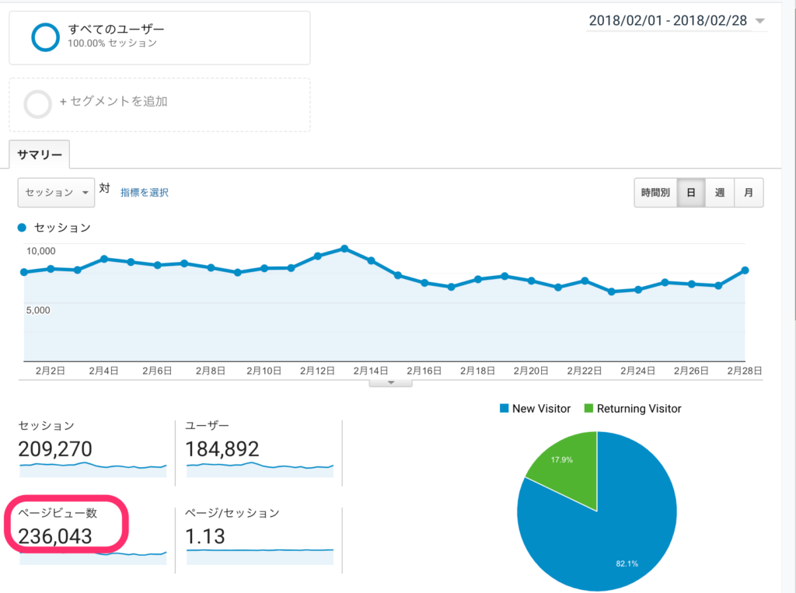Viewport: 796px width, 593px height.
Task: Click the blue New Visitor legend swatch
Action: 503,409
